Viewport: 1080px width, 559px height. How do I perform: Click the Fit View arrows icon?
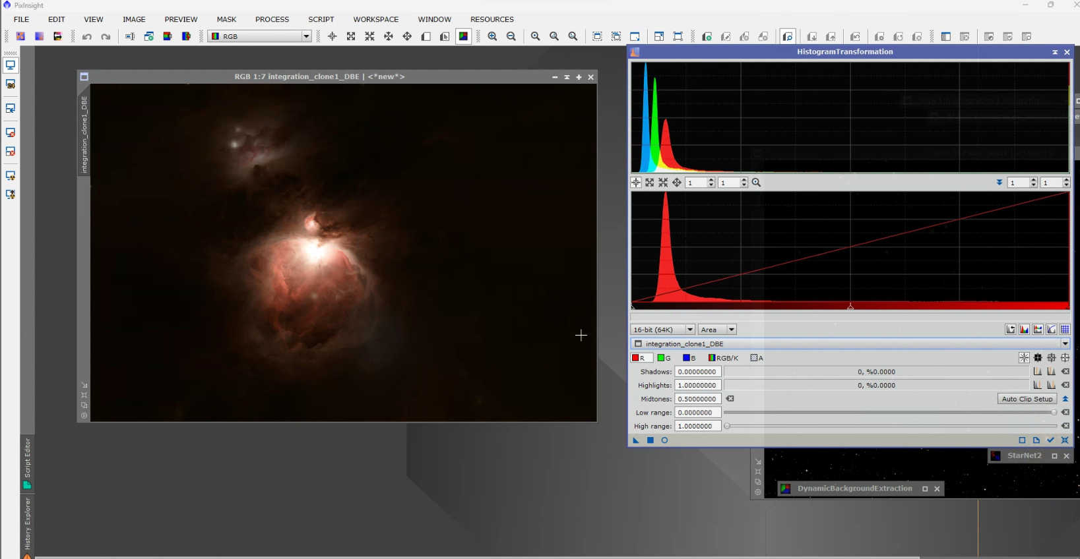pyautogui.click(x=351, y=36)
